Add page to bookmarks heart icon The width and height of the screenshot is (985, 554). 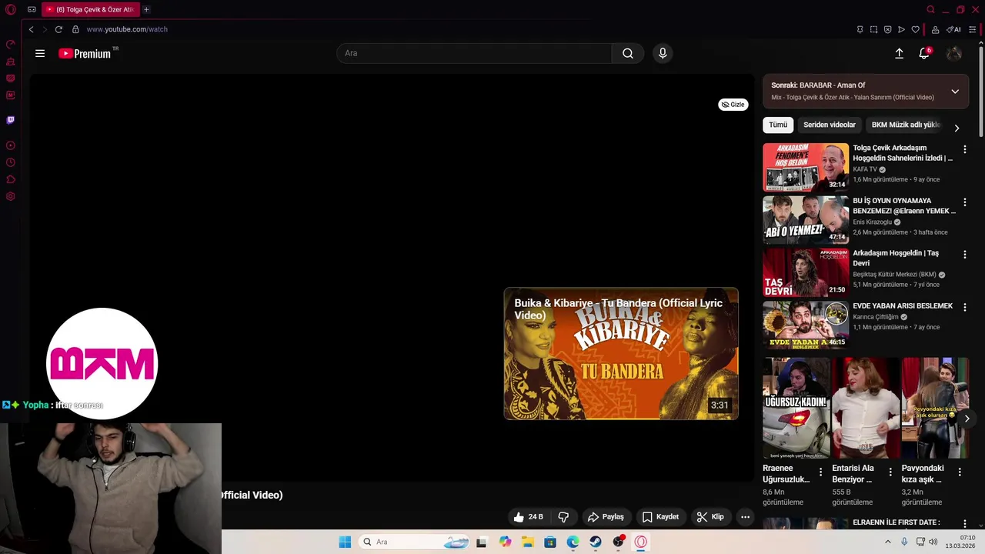tap(915, 29)
